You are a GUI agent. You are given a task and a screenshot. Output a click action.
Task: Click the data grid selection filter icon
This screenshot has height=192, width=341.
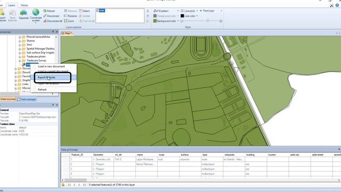[63, 185]
